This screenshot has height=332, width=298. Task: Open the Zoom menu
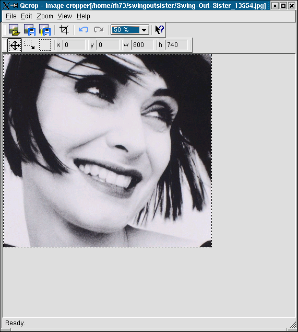pyautogui.click(x=45, y=16)
